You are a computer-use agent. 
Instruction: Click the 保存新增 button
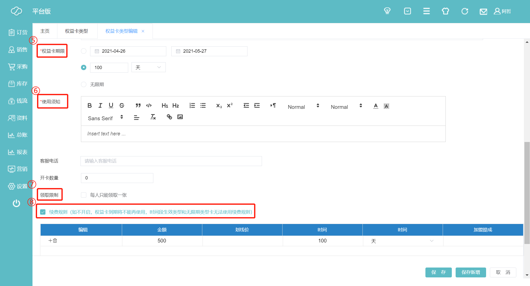471,272
